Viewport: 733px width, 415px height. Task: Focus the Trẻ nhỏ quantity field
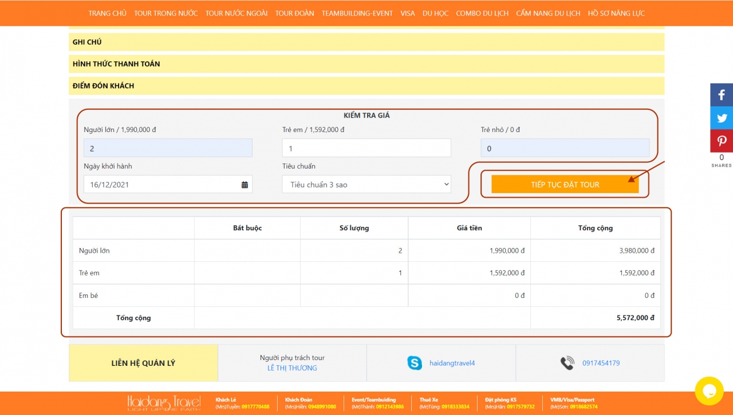(565, 148)
